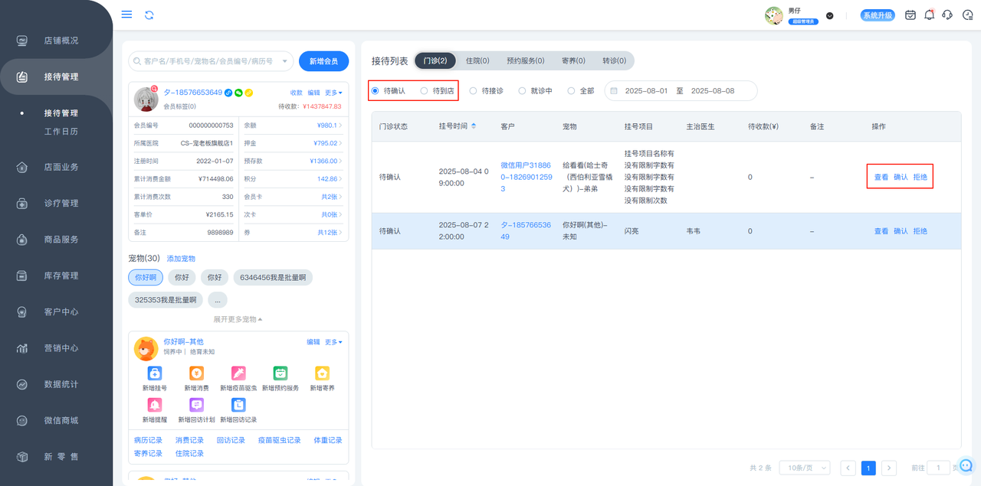Screen dimensions: 981x486
Task: Select the 就诊中 radio button
Action: tap(522, 91)
